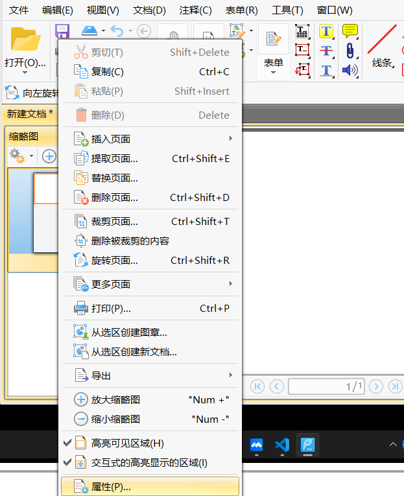Open the thumbnail options gear dropdown arrow
The height and width of the screenshot is (496, 404).
(31, 156)
